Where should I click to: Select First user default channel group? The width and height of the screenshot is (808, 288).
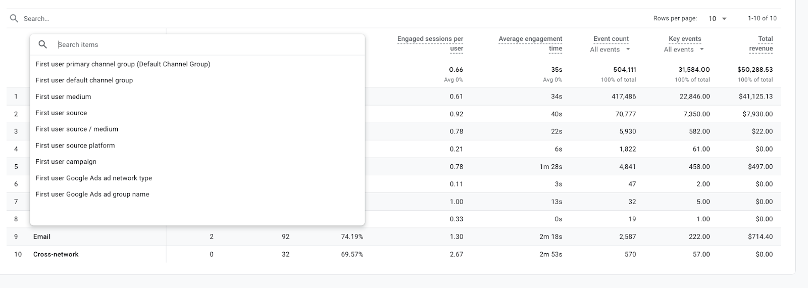point(84,80)
